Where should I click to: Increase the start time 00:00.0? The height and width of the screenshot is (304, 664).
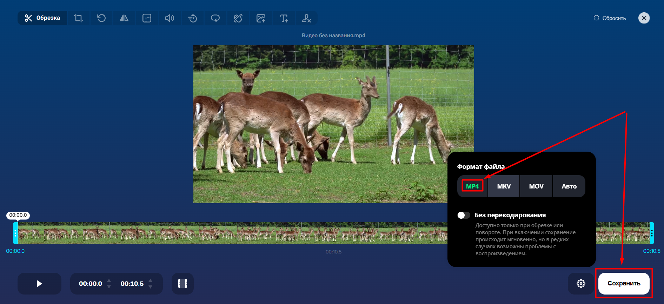pyautogui.click(x=109, y=280)
